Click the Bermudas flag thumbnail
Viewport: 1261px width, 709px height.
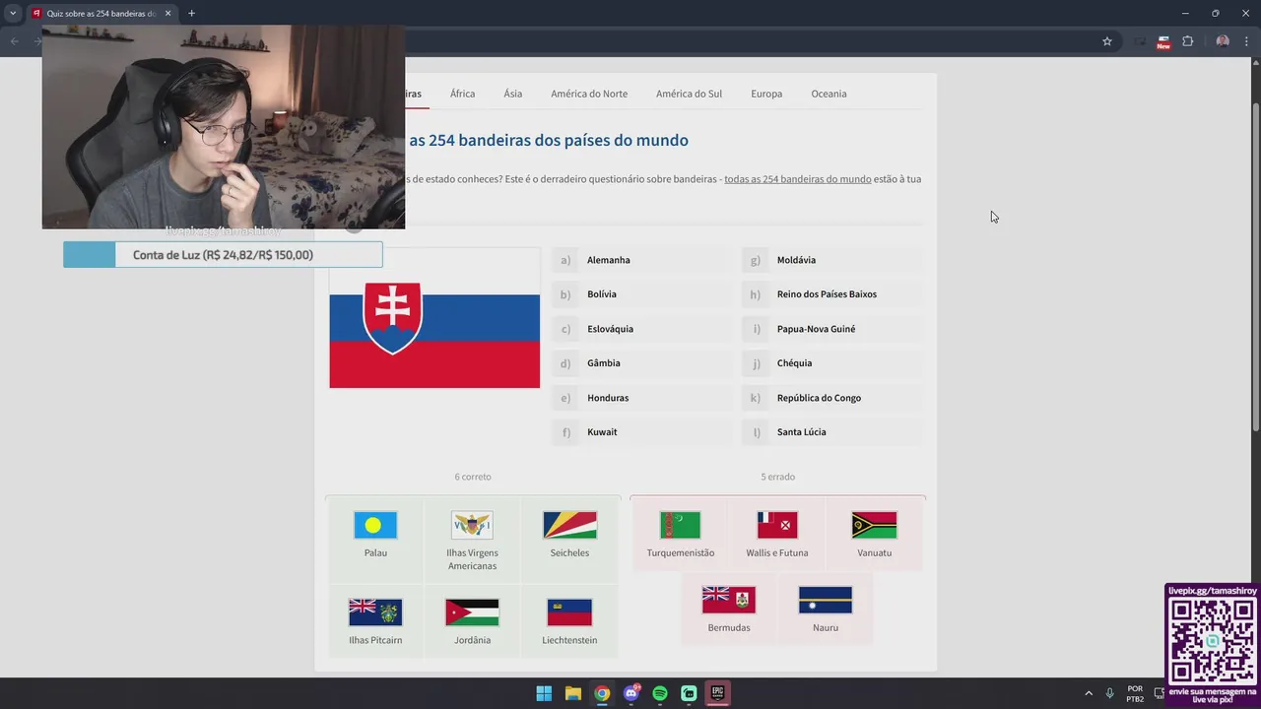coord(729,600)
